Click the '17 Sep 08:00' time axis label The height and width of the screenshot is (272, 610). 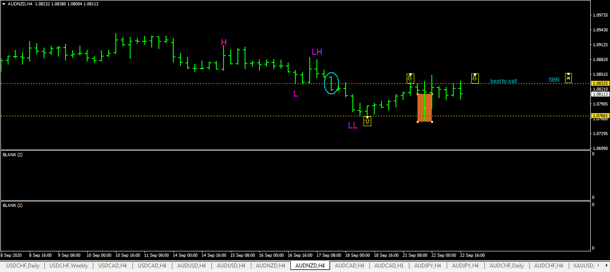pos(329,255)
